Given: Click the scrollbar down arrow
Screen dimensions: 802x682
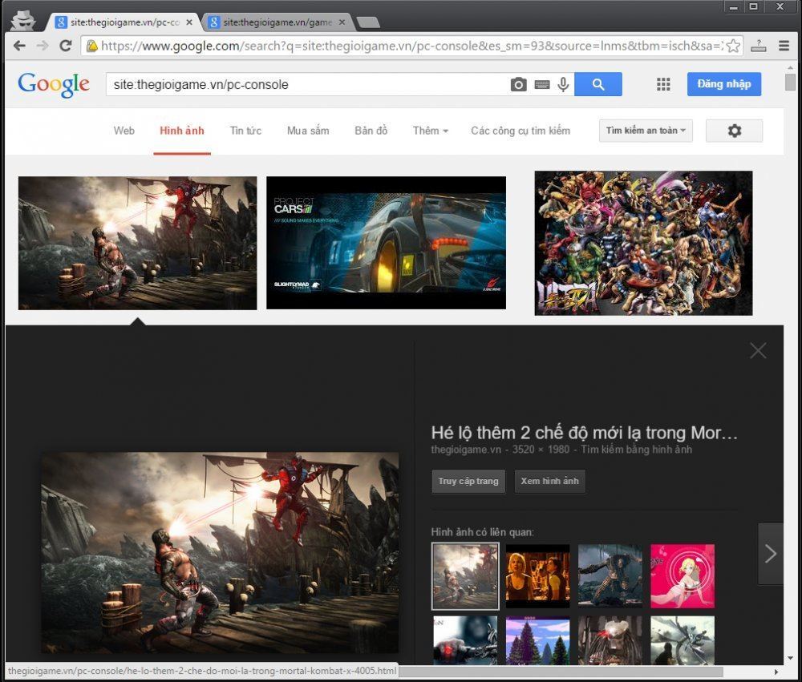Looking at the screenshot, I should 791,659.
